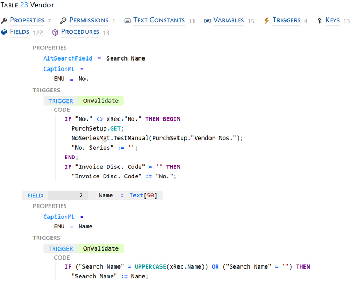Click the ENU = No. caption
Image resolution: width=355 pixels, height=284 pixels.
(71, 79)
